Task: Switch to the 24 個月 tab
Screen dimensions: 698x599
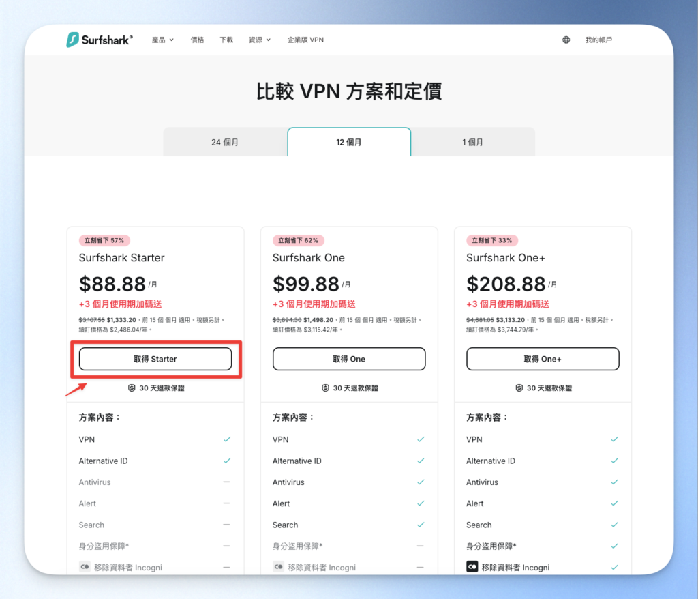Action: (x=225, y=142)
